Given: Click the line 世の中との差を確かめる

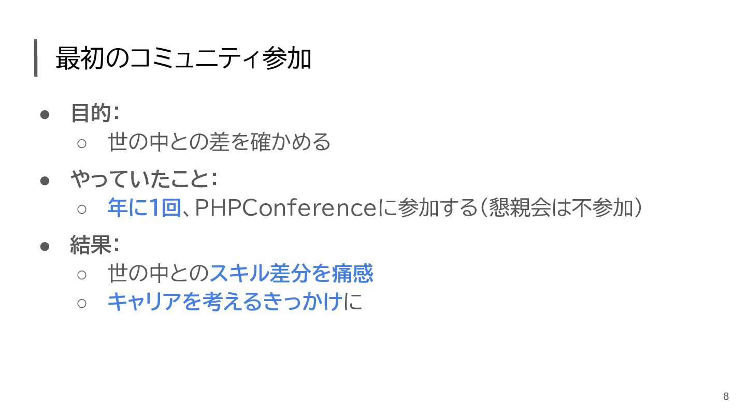Looking at the screenshot, I should pyautogui.click(x=219, y=142).
